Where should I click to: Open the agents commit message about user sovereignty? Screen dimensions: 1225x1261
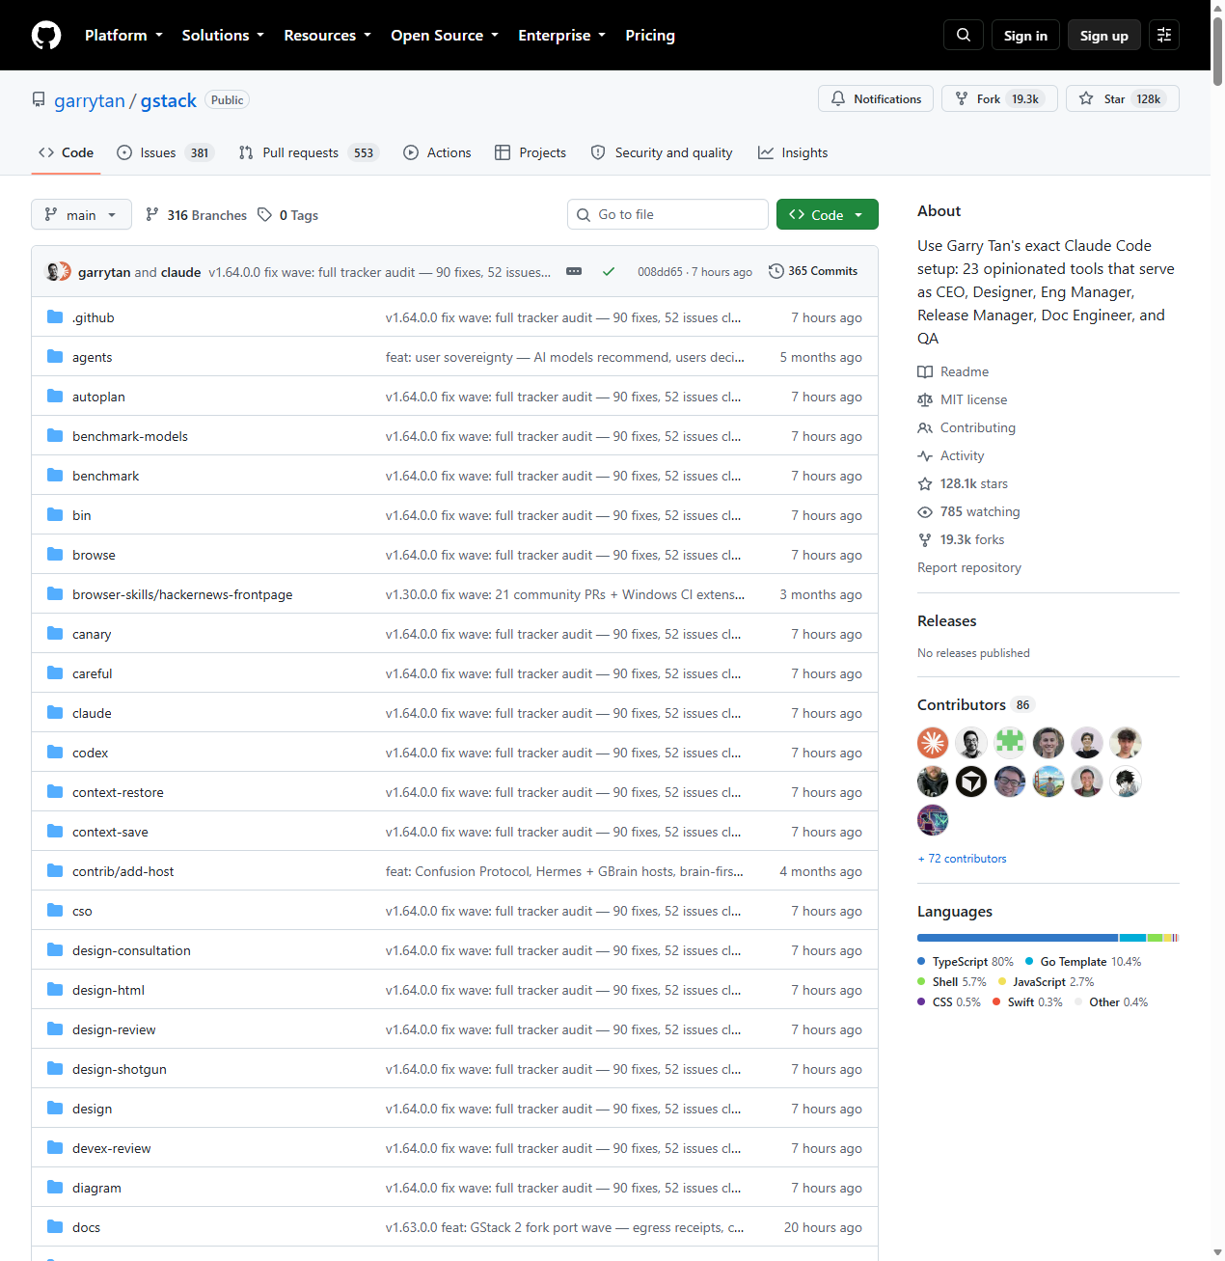(564, 357)
